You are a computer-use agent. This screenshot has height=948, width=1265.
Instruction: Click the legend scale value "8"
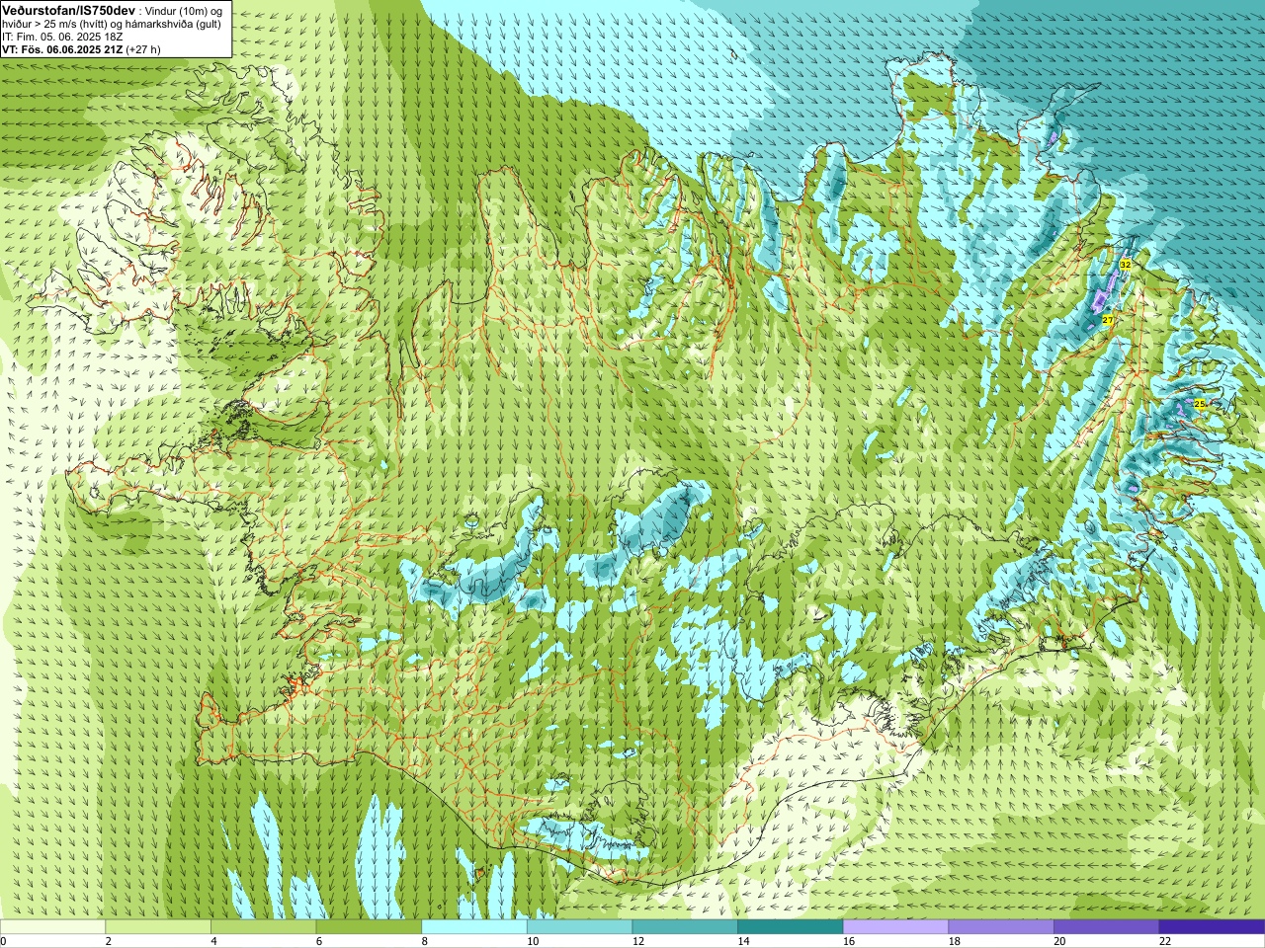pos(425,941)
